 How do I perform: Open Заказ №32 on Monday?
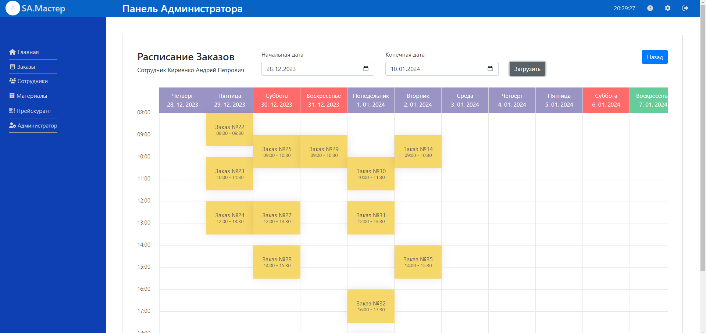371,306
